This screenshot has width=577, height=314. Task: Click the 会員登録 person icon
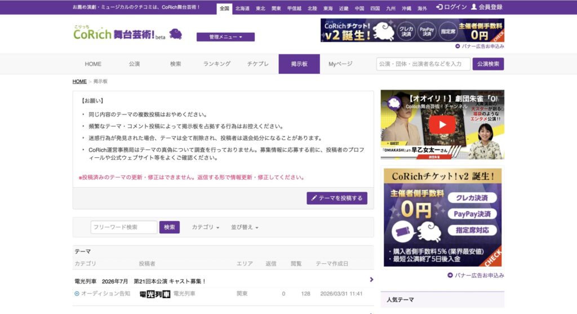[474, 7]
